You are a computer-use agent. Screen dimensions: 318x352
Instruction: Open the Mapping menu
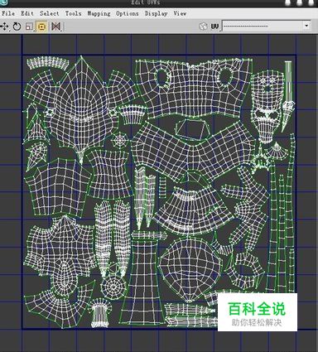tap(99, 13)
